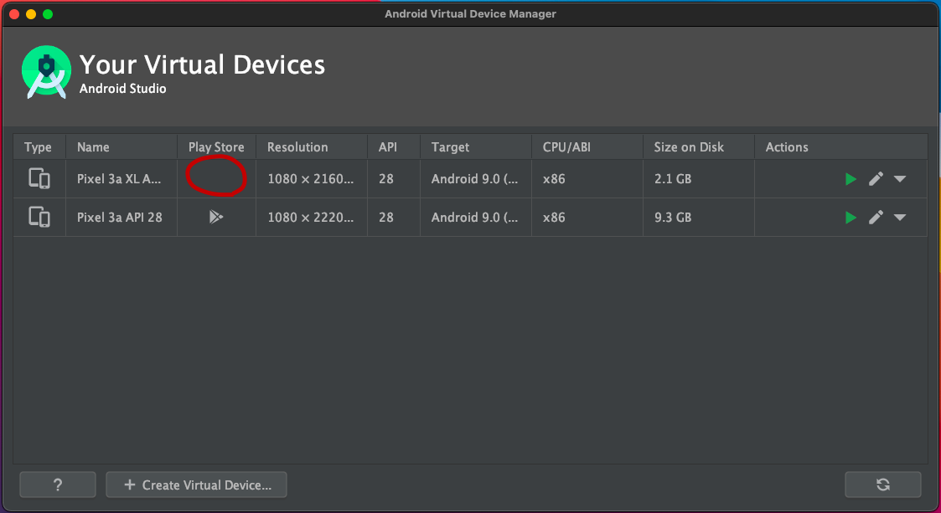Create a new virtual device

click(196, 485)
